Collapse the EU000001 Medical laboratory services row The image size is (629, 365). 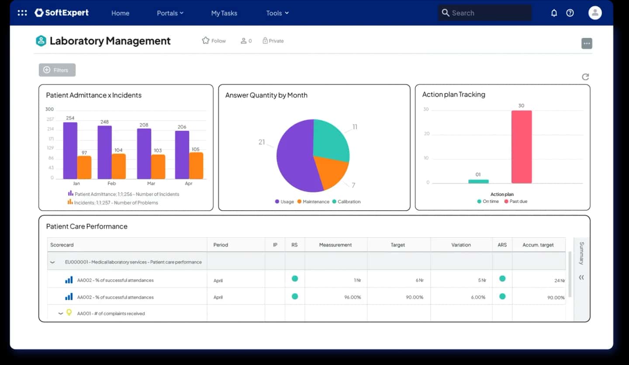click(52, 263)
